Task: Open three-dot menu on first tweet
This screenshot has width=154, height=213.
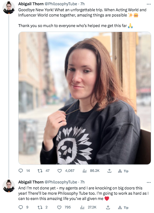Action: (149, 4)
